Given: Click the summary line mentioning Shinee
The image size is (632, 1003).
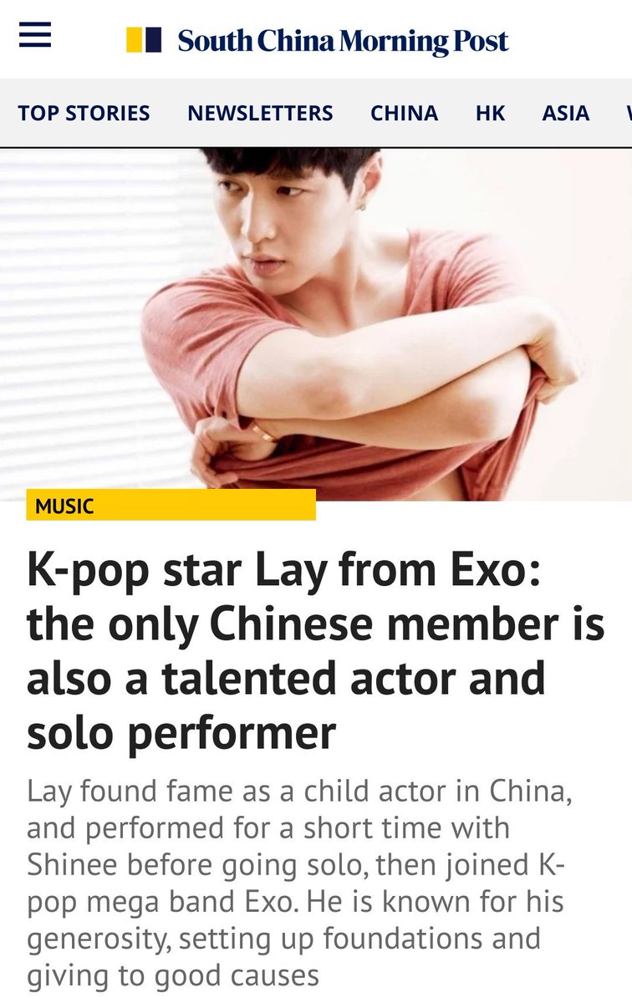Looking at the screenshot, I should pos(297,864).
